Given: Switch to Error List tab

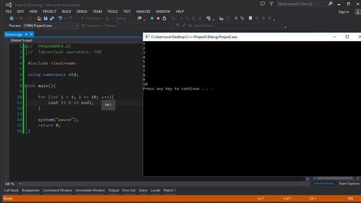Looking at the screenshot, I should (129, 191).
